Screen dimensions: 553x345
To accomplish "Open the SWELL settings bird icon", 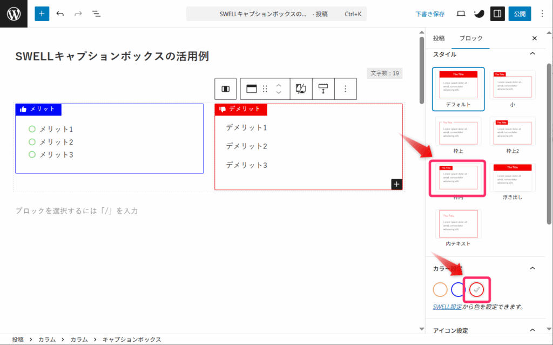I will (x=479, y=13).
